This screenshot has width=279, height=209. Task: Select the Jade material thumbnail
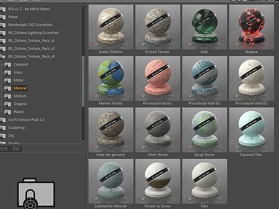click(x=204, y=27)
